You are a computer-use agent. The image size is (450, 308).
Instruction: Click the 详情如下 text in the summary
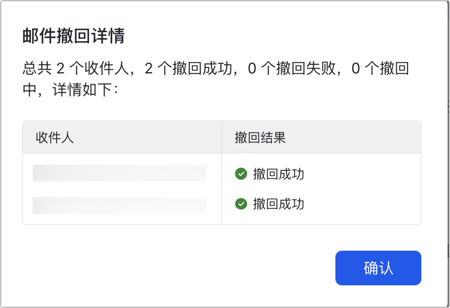[x=82, y=90]
